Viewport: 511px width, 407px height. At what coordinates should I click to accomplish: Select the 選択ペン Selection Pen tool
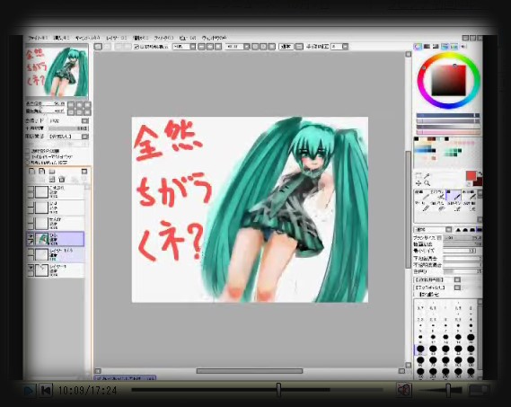(x=454, y=206)
